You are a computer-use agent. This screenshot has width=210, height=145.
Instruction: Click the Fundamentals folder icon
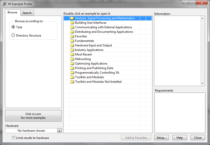pos(72,41)
